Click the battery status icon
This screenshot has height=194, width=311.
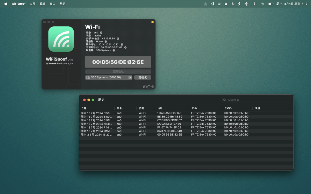click(x=271, y=4)
